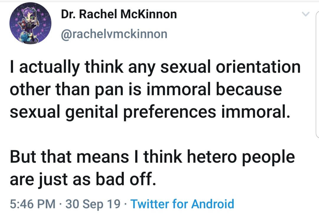319x219 pixels.
Task: Click the 5:46 PM timestamp
Action: click(33, 204)
